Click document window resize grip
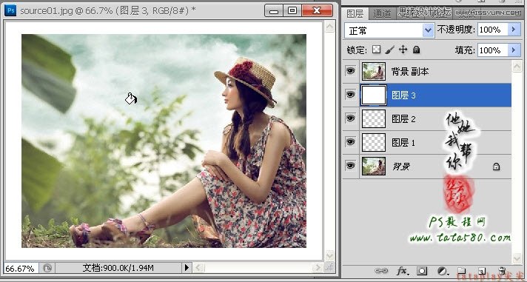Image resolution: width=527 pixels, height=282 pixels. coord(330,267)
